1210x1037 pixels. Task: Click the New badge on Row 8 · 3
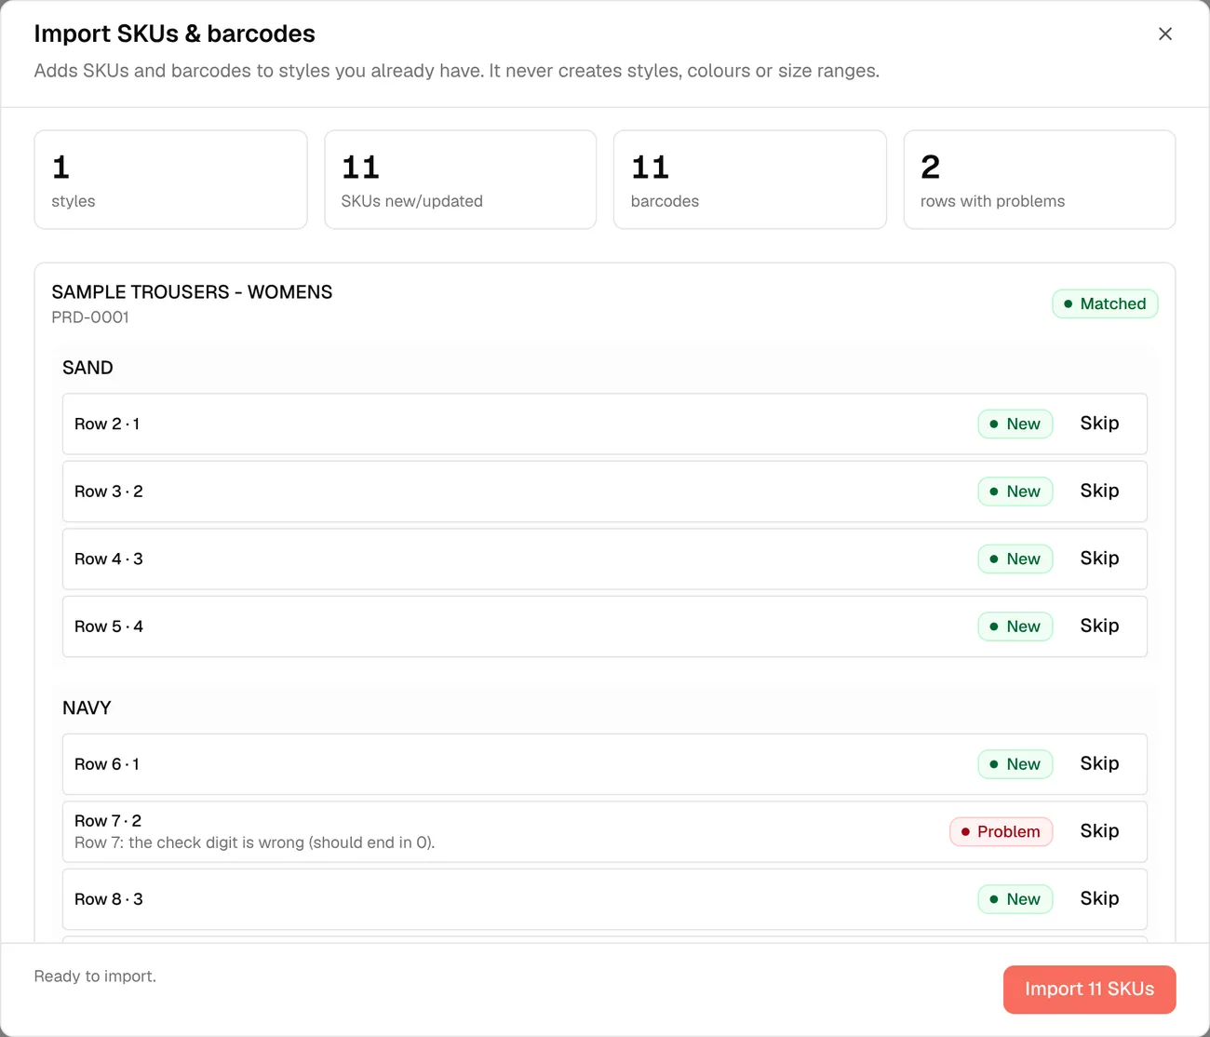click(1015, 899)
